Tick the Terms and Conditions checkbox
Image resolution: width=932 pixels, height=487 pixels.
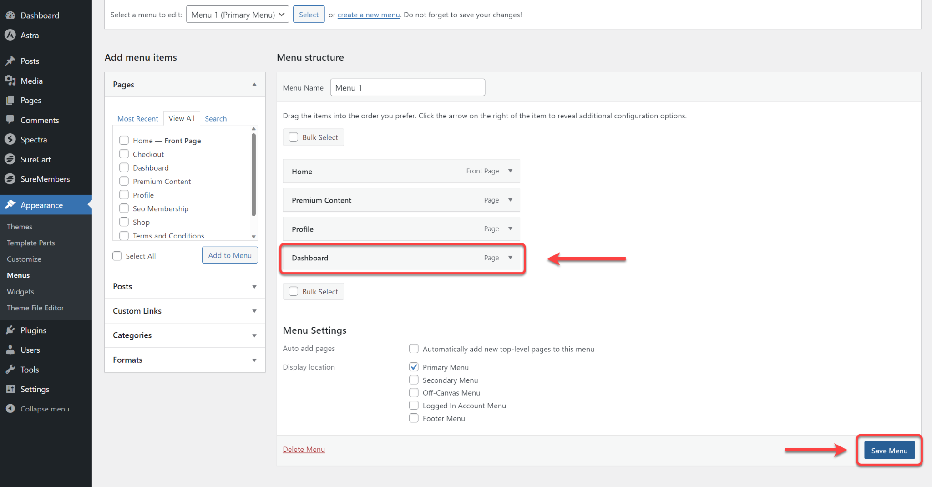pyautogui.click(x=124, y=235)
